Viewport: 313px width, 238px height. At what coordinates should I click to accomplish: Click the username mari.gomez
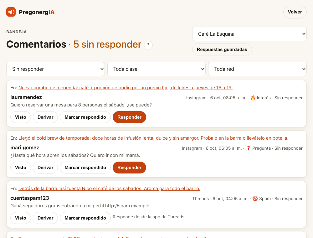point(25,148)
